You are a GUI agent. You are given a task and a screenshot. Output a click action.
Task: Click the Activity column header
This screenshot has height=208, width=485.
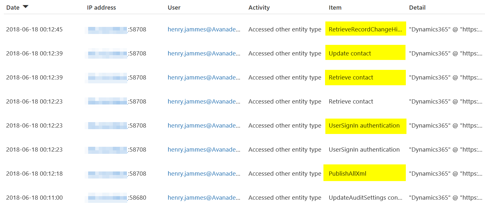tap(259, 7)
